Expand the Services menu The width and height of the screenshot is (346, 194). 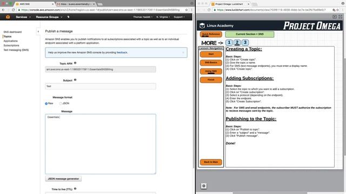pyautogui.click(x=23, y=17)
